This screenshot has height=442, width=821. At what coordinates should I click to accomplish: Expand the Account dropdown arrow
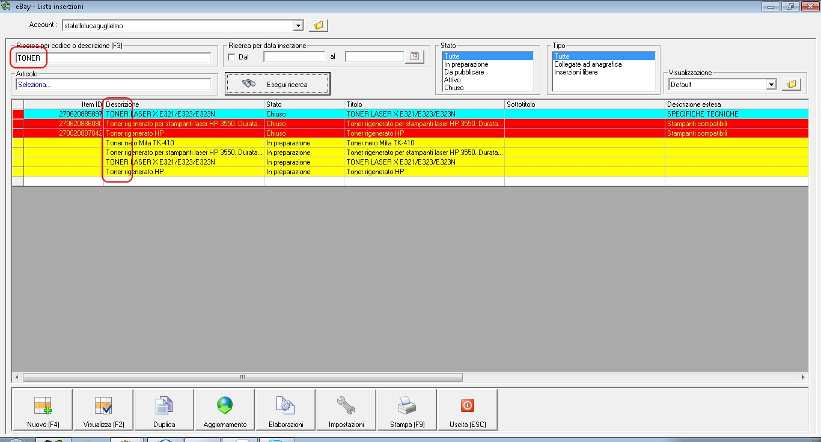coord(298,26)
